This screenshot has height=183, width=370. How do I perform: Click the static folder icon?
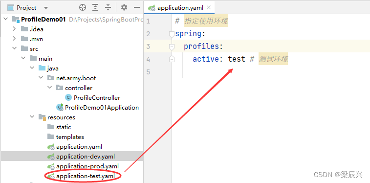pos(51,127)
